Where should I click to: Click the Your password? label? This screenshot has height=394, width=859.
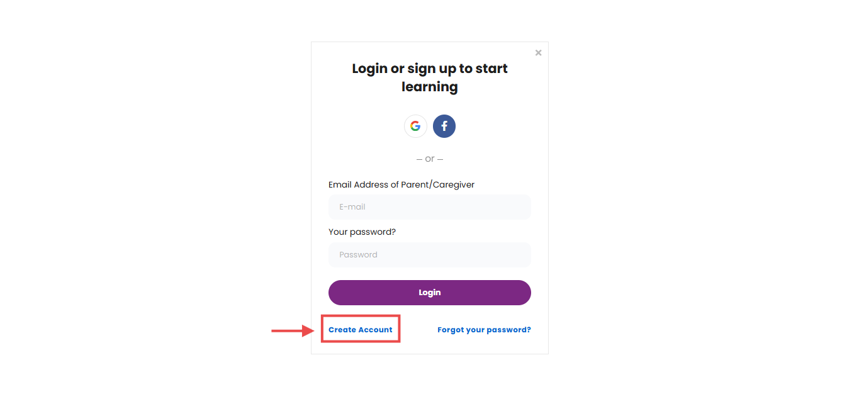[x=362, y=232]
